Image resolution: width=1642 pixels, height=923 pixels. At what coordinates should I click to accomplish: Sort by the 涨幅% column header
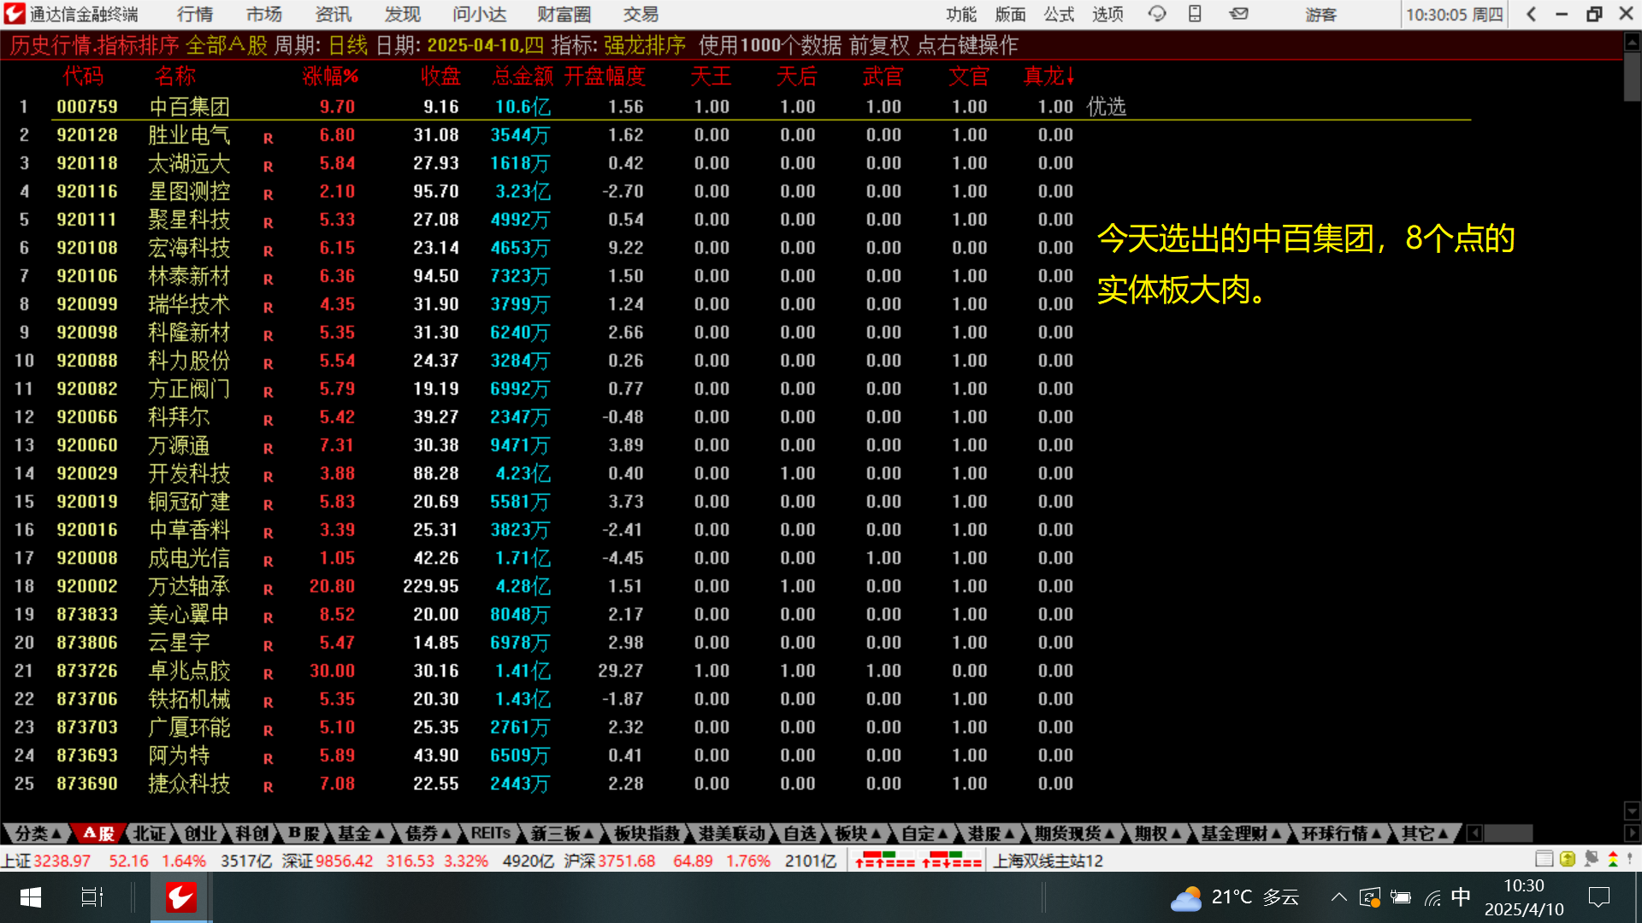330,77
